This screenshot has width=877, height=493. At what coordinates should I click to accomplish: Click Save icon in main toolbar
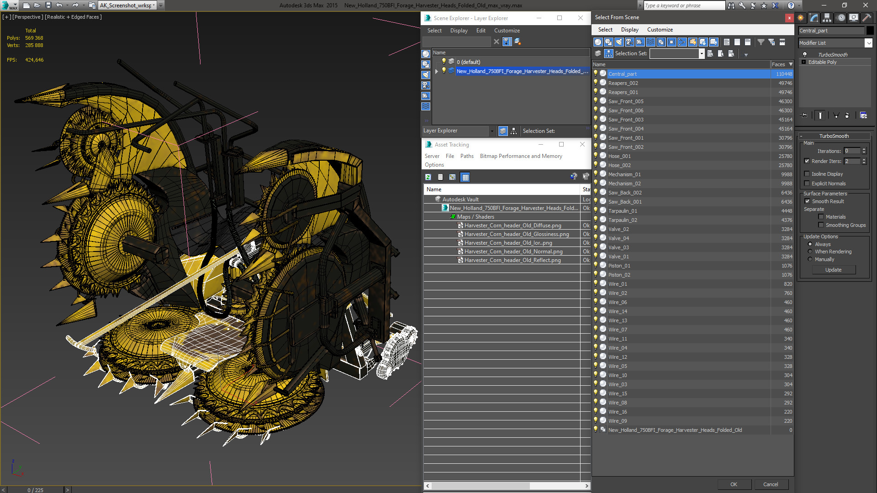click(x=48, y=5)
